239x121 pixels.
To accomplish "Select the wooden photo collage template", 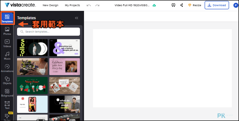I will click(64, 85).
